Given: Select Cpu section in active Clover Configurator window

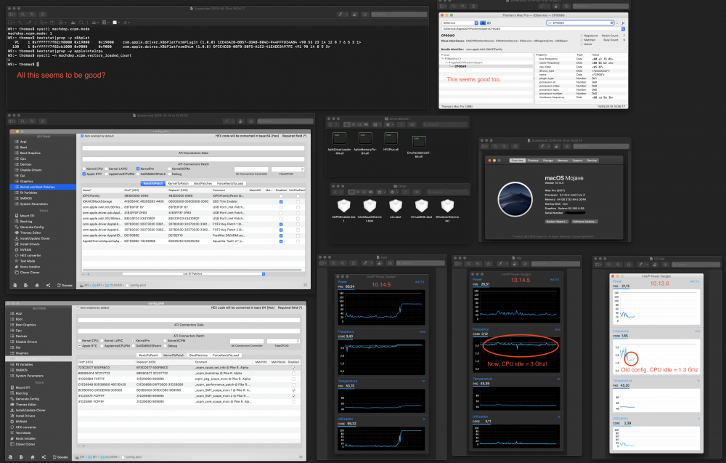Looking at the screenshot, I should [23, 158].
